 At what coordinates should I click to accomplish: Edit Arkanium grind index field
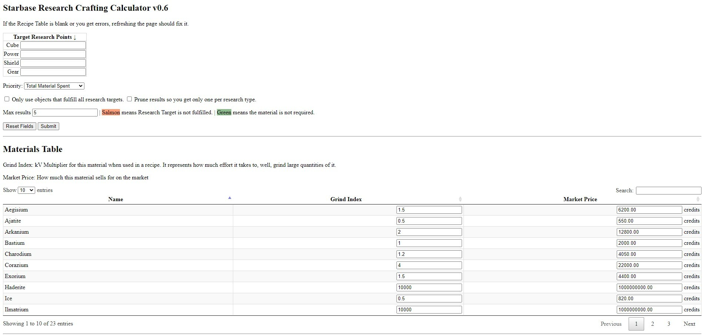tap(429, 232)
